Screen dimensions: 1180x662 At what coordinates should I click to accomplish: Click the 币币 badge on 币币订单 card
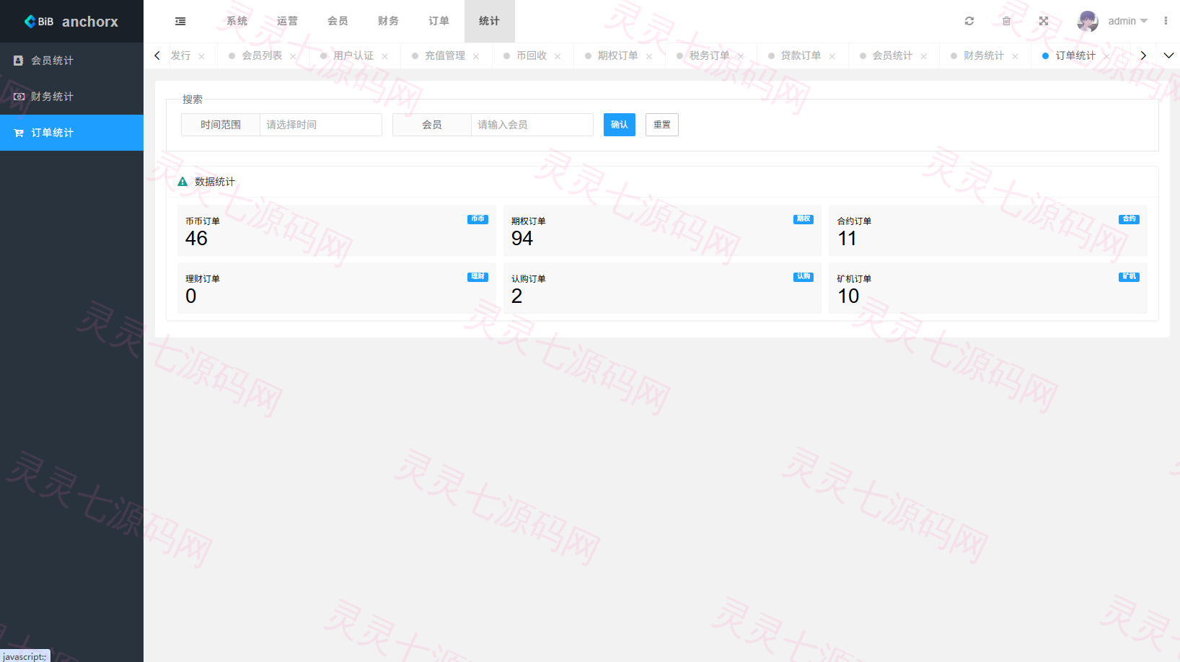pyautogui.click(x=477, y=219)
